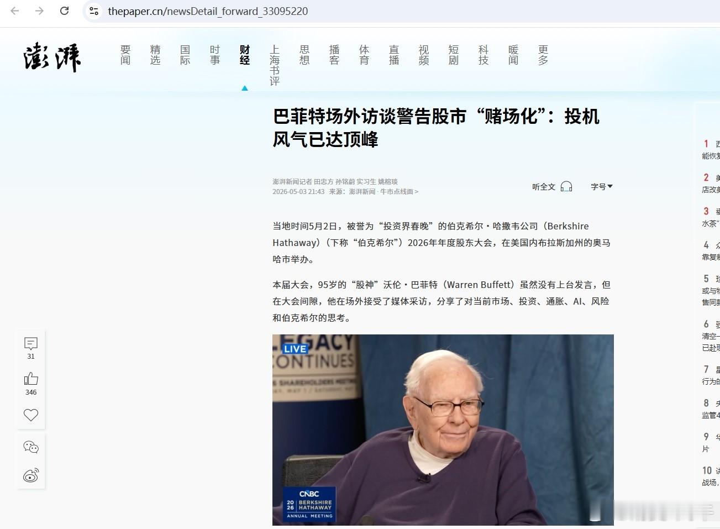Open the 国际 navigation section
The height and width of the screenshot is (529, 720).
[185, 55]
